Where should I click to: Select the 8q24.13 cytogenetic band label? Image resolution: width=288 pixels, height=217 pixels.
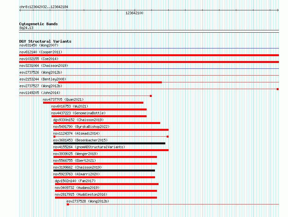(26, 28)
